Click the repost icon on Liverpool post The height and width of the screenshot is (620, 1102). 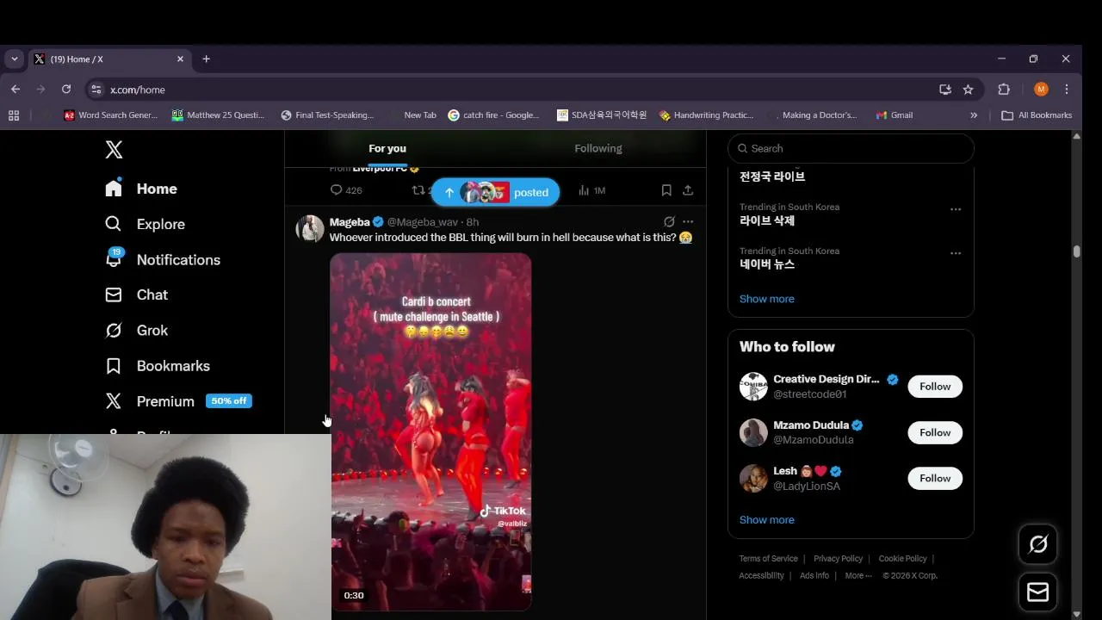tap(419, 190)
